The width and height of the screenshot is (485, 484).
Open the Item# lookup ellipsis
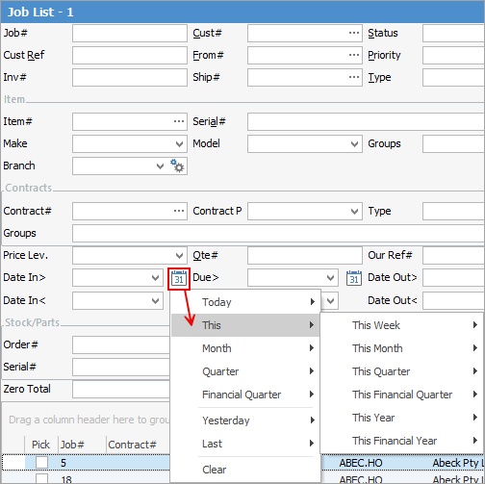pos(179,121)
